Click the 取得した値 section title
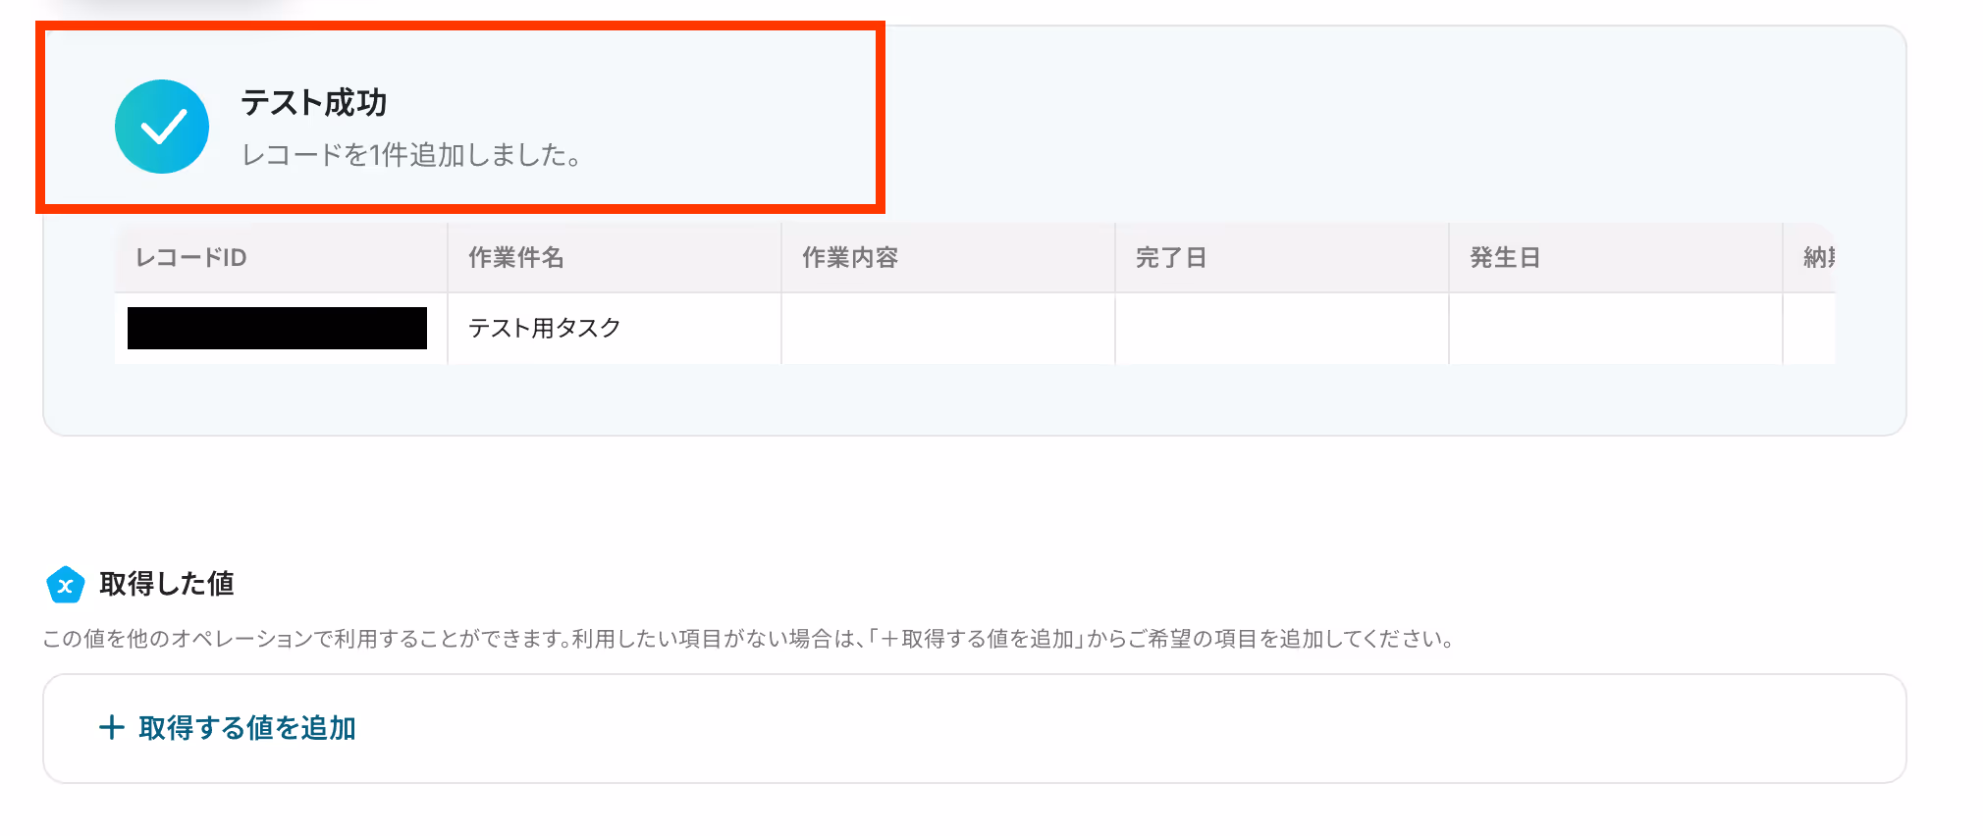 [167, 584]
